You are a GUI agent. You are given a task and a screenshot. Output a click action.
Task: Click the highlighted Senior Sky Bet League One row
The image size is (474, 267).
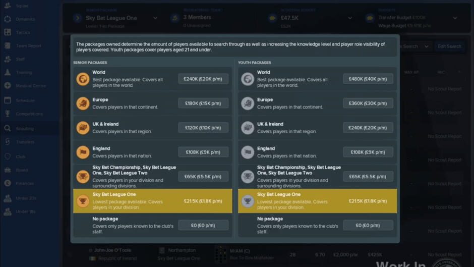coord(153,201)
